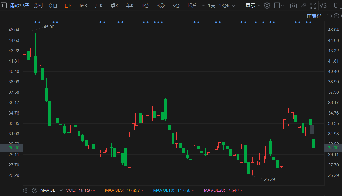Screen dimensions: 342x196
Task: Activate the pencil drawing tool
Action: (x=303, y=6)
